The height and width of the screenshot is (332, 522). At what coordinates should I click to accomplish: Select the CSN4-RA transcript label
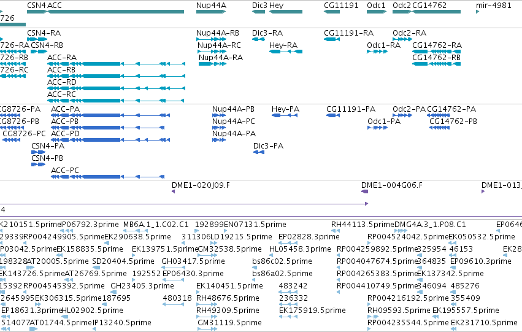(44, 33)
